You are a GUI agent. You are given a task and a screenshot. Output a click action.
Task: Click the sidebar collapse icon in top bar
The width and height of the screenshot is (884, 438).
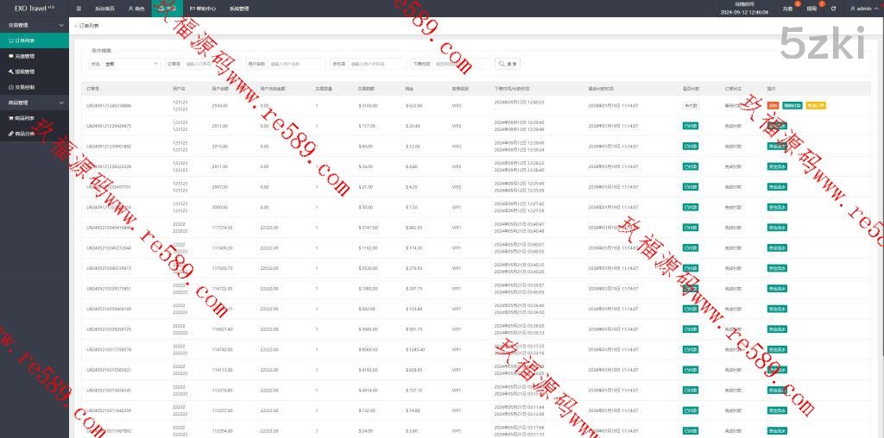[x=79, y=8]
